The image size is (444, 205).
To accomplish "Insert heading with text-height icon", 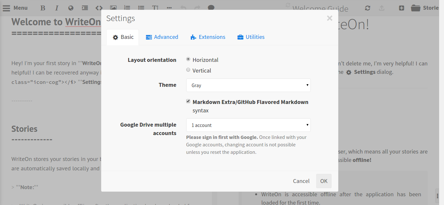I will click(155, 8).
